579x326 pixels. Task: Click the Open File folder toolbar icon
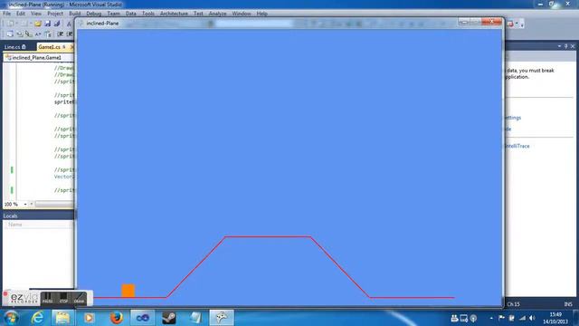(x=38, y=24)
